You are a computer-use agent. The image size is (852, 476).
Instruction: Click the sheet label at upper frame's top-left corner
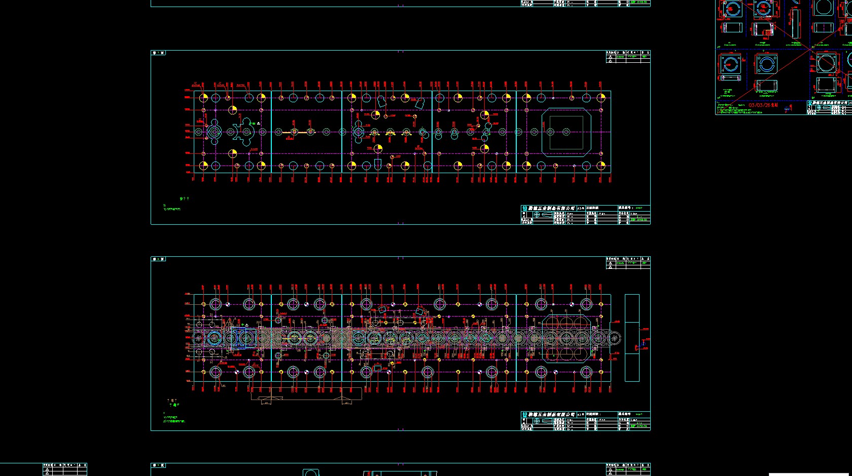point(158,53)
